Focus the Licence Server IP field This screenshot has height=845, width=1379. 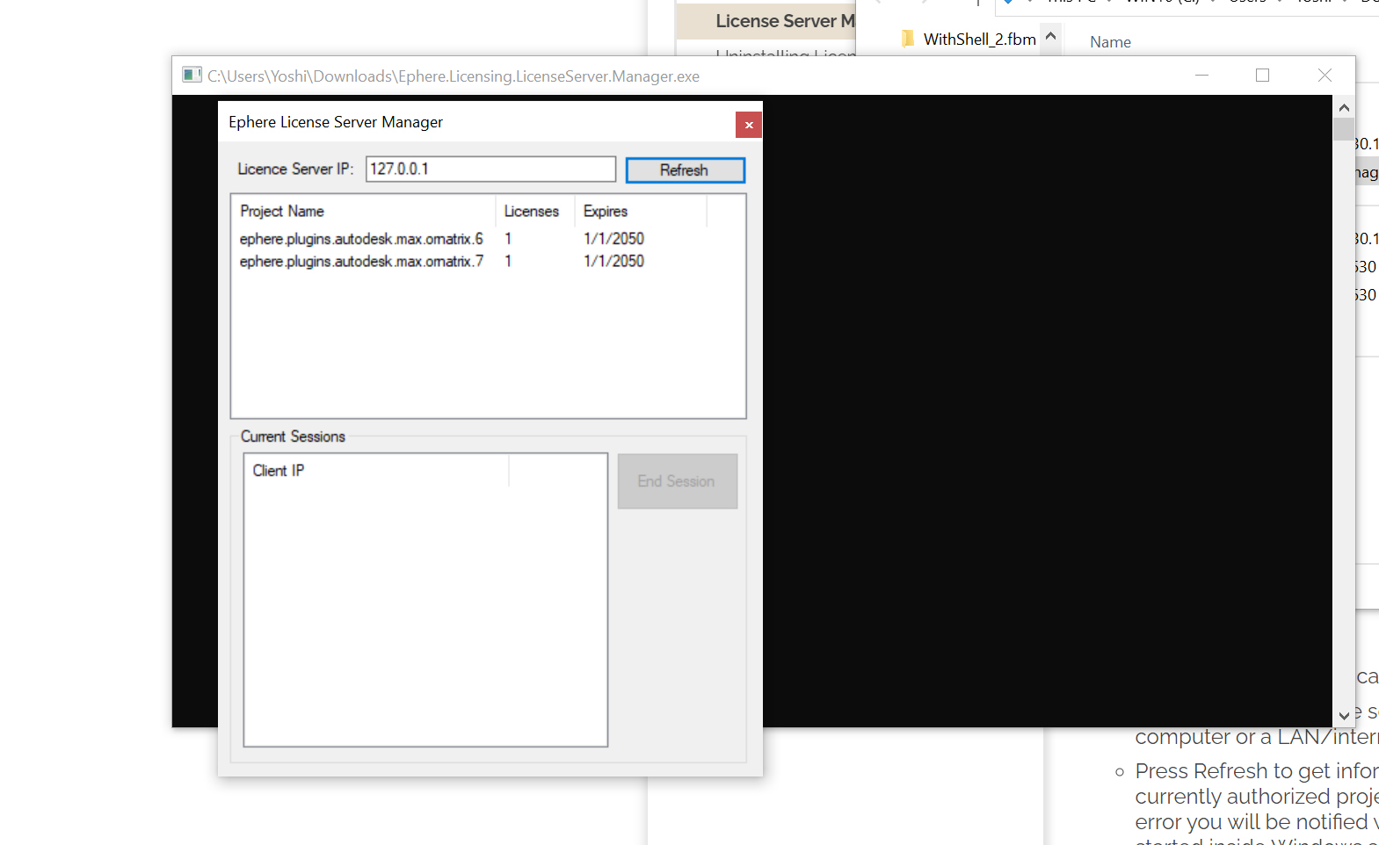click(490, 170)
